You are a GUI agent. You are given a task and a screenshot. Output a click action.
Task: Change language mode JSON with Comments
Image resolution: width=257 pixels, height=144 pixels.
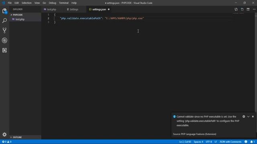pyautogui.click(x=230, y=142)
